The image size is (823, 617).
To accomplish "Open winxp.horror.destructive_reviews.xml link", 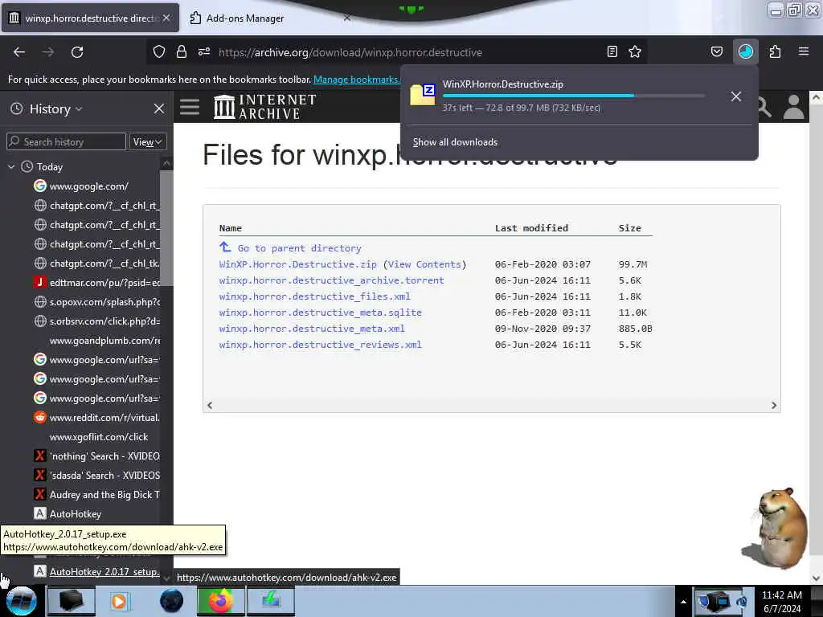I will tap(320, 345).
